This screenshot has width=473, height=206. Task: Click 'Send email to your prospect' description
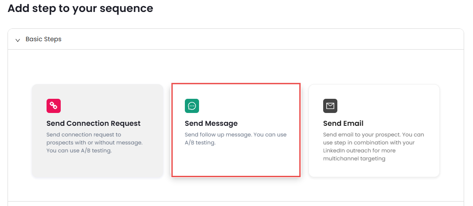373,147
